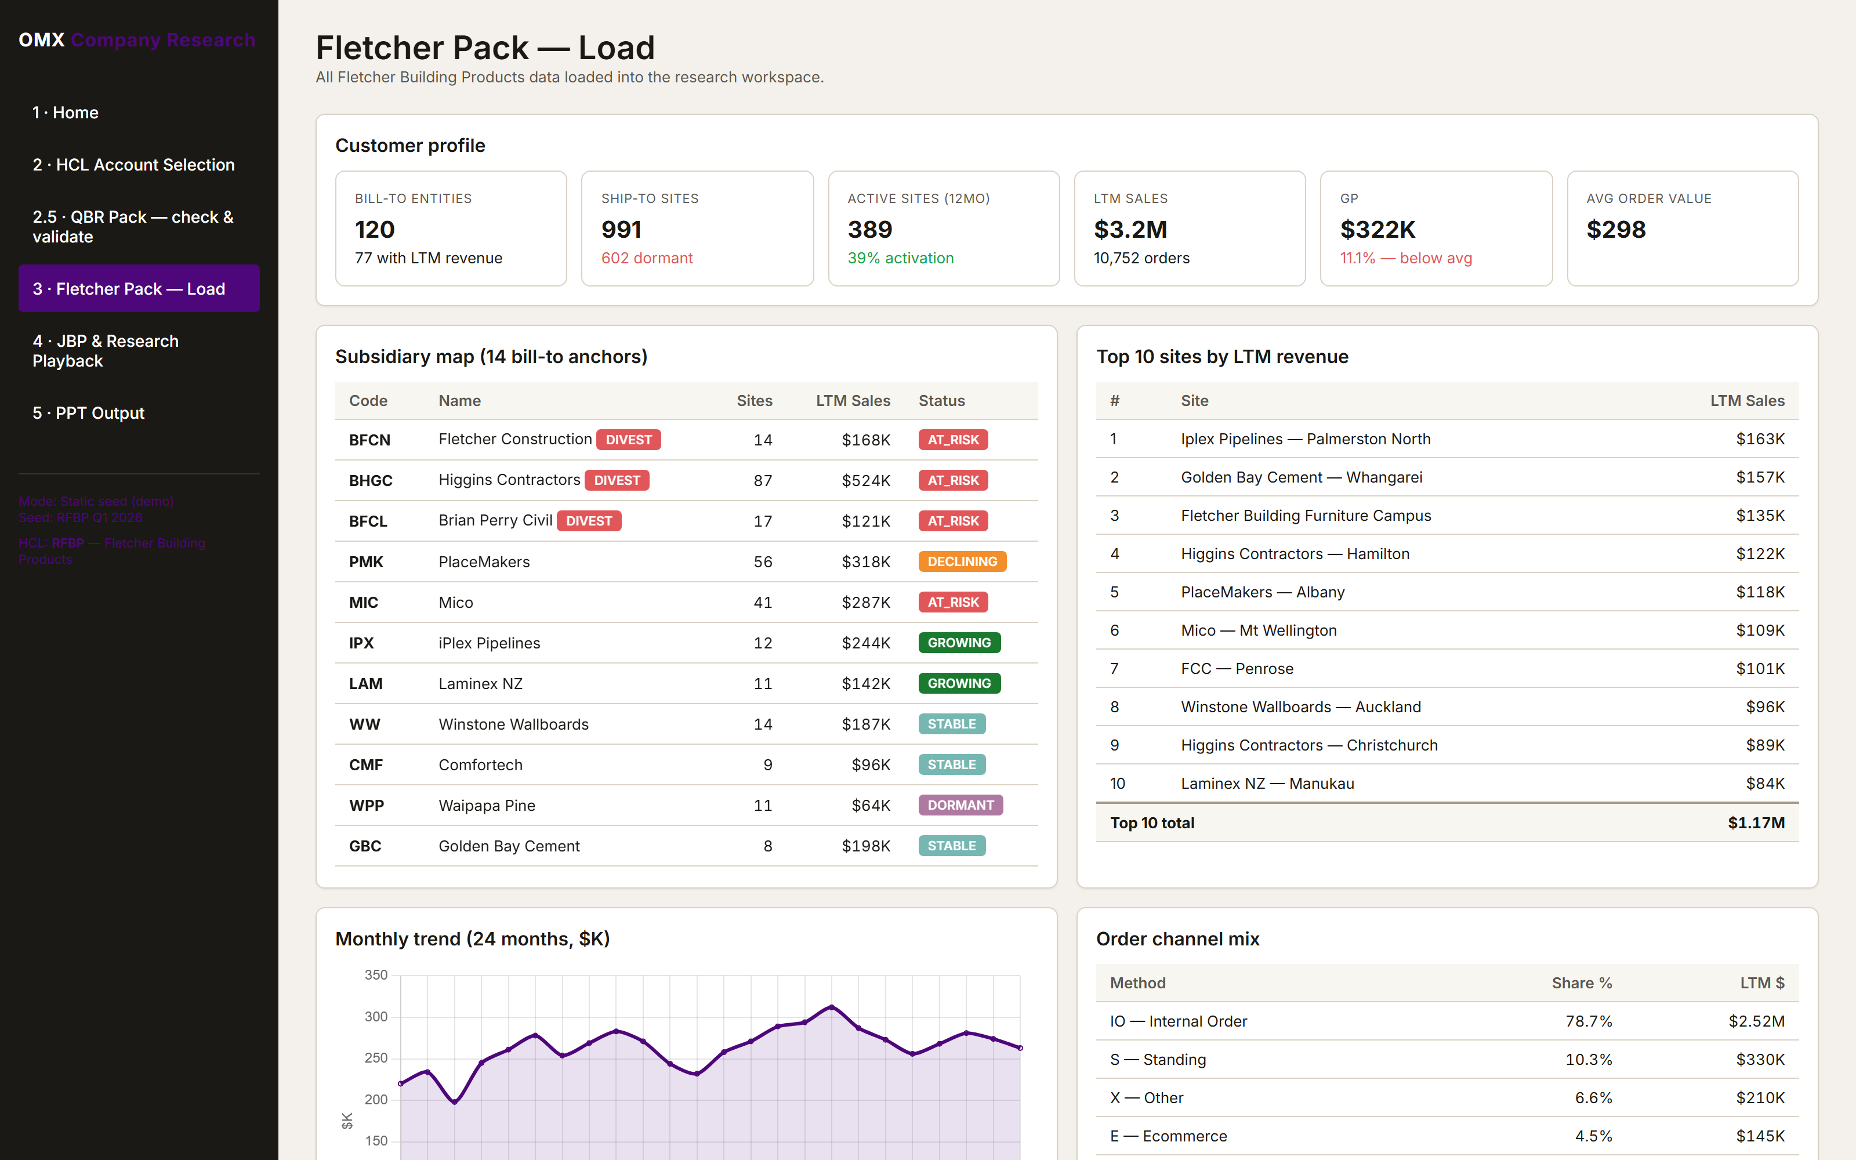The width and height of the screenshot is (1856, 1160).
Task: Click the Ship-To Sites card value 991
Action: (x=621, y=230)
